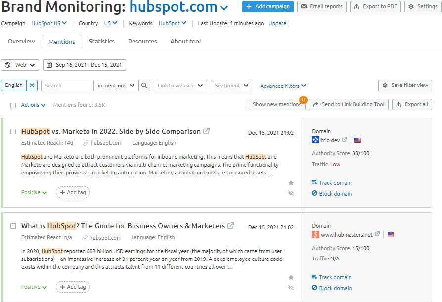This screenshot has height=302, width=442.
Task: Open Settings
Action: click(x=423, y=6)
